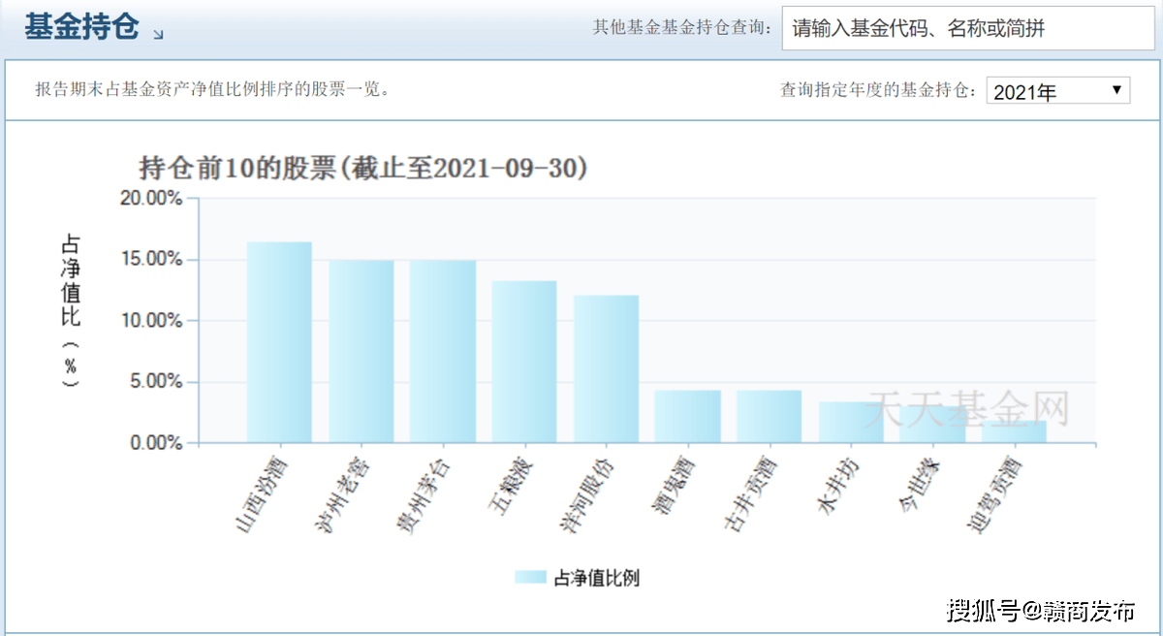Click the 今世缘 bar in chart
This screenshot has height=636, width=1163.
932,425
